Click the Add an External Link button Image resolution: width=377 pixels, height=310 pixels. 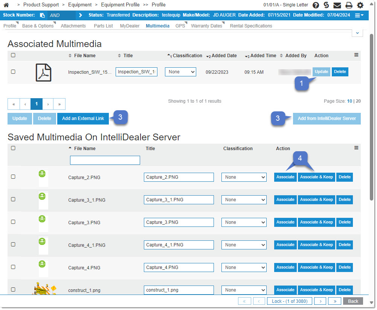point(83,119)
